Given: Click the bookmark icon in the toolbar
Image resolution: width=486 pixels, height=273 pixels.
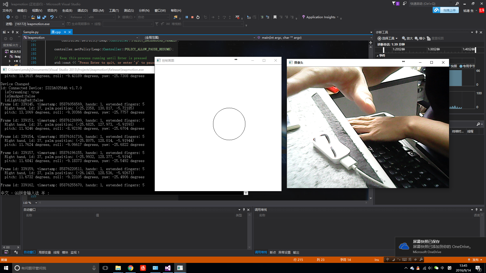Looking at the screenshot, I should tap(275, 17).
